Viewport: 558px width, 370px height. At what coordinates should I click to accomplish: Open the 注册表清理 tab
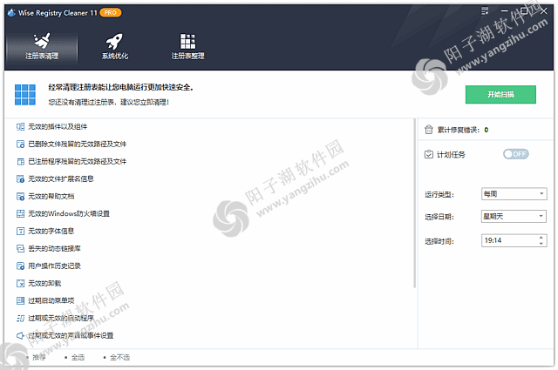42,47
